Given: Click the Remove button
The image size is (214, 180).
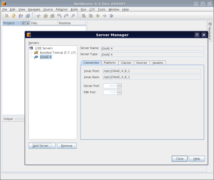Looking at the screenshot, I should click(x=67, y=146).
